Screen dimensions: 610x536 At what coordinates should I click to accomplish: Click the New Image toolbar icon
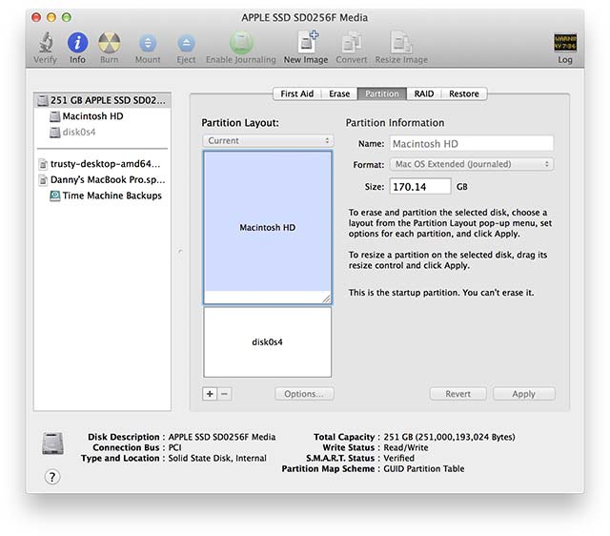[x=306, y=44]
